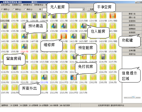Select room 1312/HB icon

(x=74, y=26)
